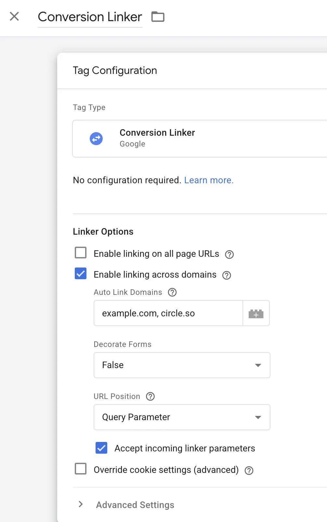
Task: Close the Conversion Linker tag editor
Action: [x=14, y=16]
